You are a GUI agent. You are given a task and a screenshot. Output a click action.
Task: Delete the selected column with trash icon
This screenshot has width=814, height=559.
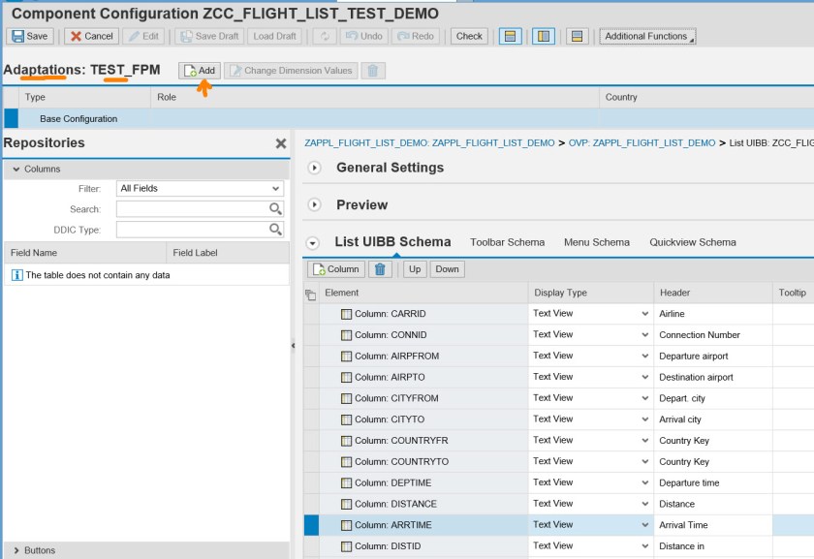pyautogui.click(x=381, y=269)
